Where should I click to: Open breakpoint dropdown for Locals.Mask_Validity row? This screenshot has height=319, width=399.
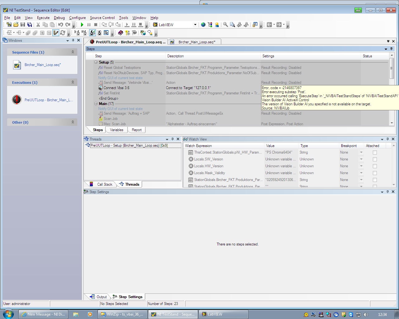tap(361, 173)
